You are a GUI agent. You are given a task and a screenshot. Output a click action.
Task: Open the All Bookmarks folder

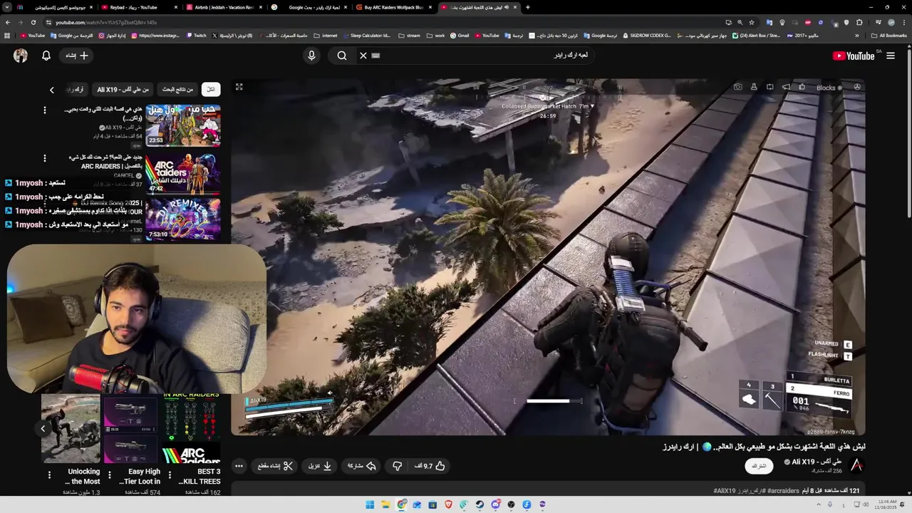coord(889,35)
